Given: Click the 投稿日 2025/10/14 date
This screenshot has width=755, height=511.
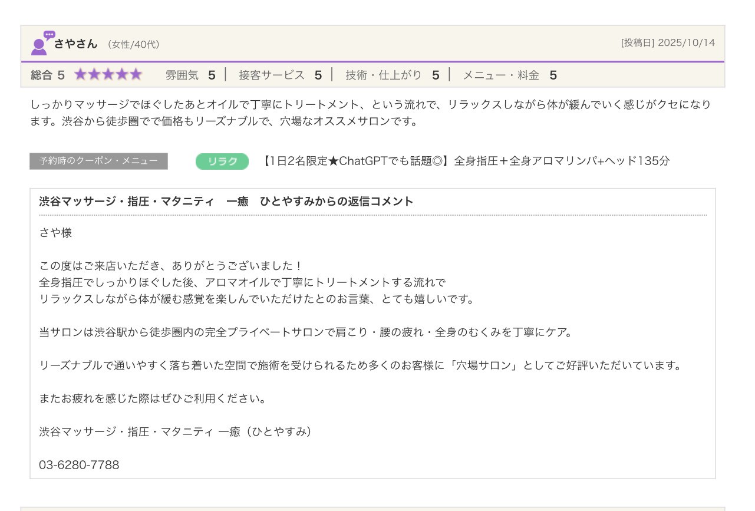Looking at the screenshot, I should [668, 43].
